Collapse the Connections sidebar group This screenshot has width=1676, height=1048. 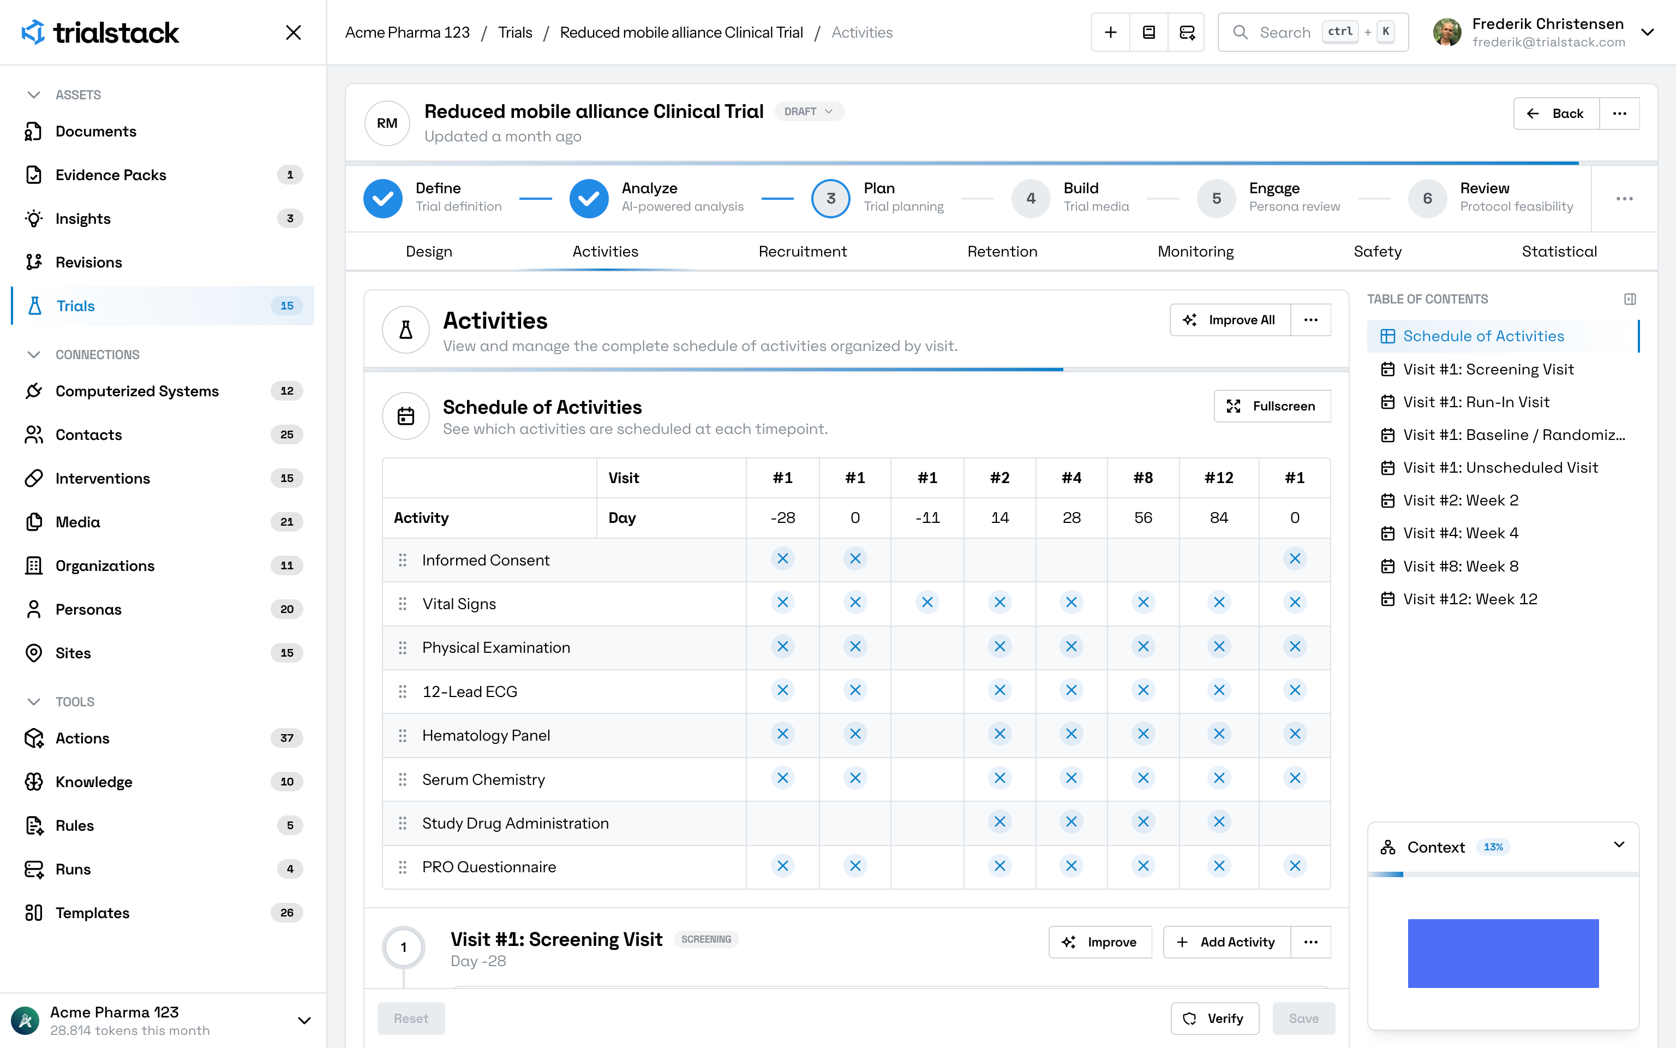click(33, 355)
